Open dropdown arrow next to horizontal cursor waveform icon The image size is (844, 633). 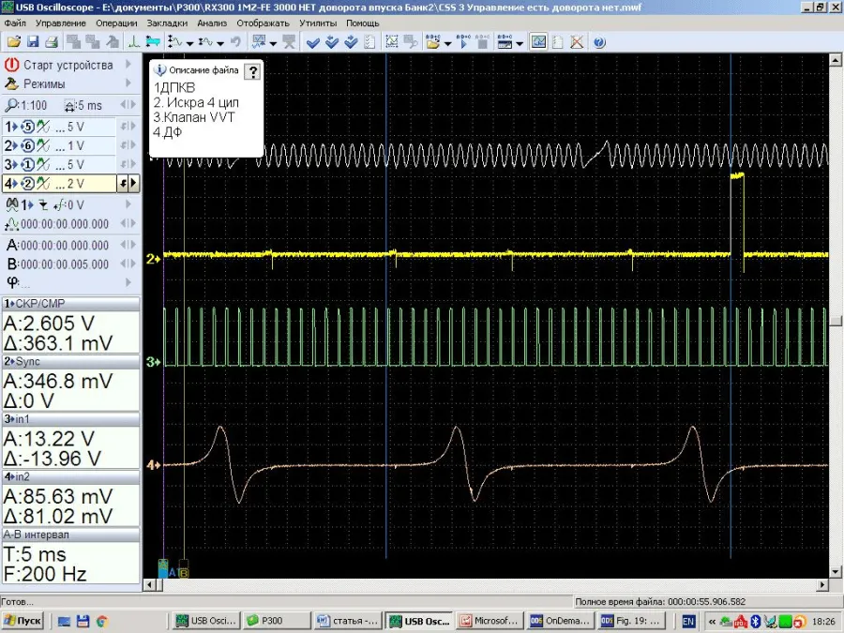click(x=219, y=43)
